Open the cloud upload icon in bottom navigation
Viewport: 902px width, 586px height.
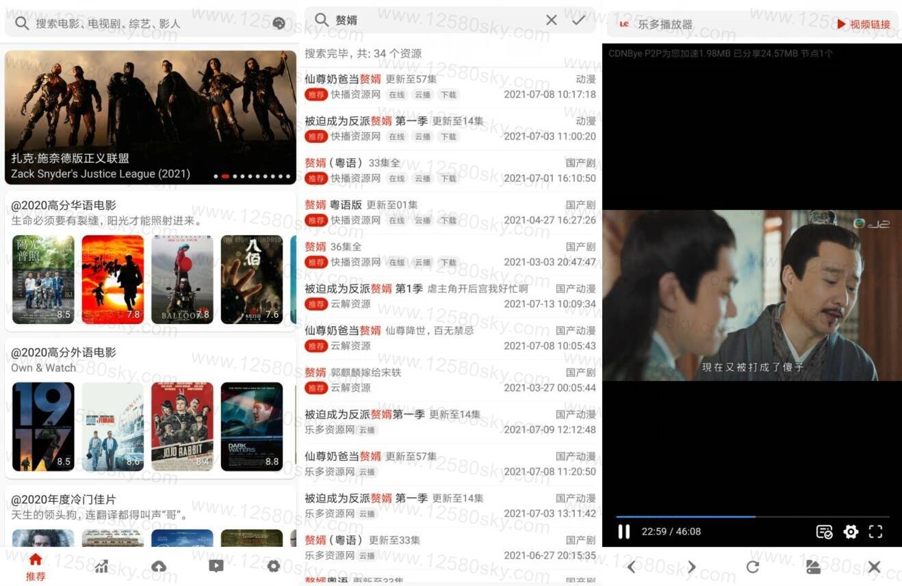(x=159, y=566)
